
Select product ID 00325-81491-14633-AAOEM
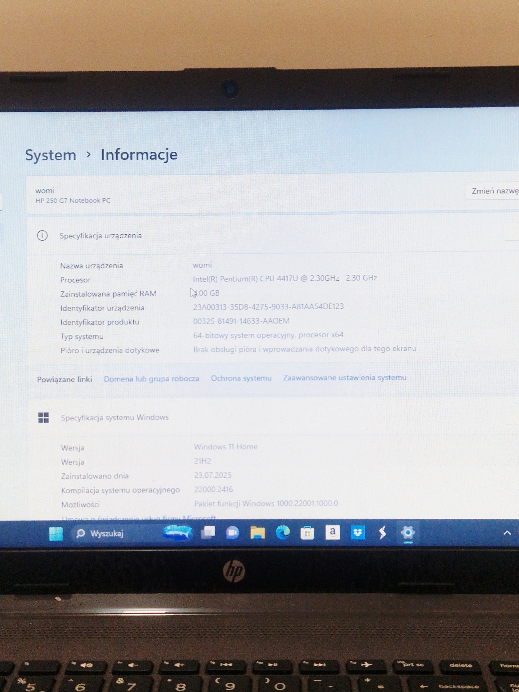(241, 321)
